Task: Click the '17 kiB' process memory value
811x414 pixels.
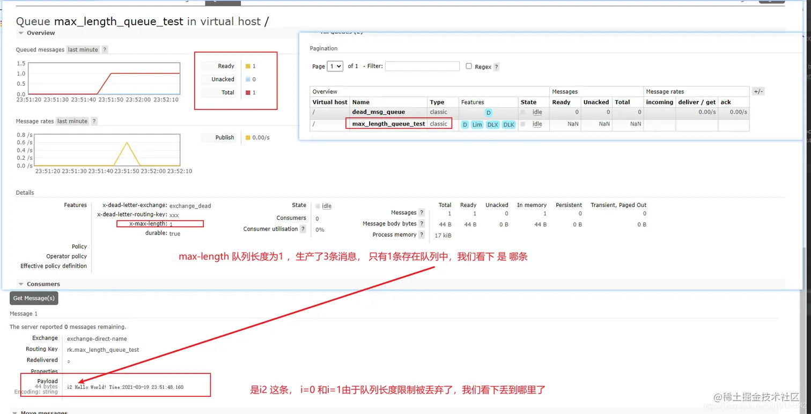Action: tap(443, 235)
